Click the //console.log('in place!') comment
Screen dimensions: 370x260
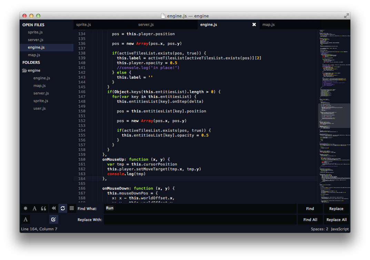pos(148,68)
